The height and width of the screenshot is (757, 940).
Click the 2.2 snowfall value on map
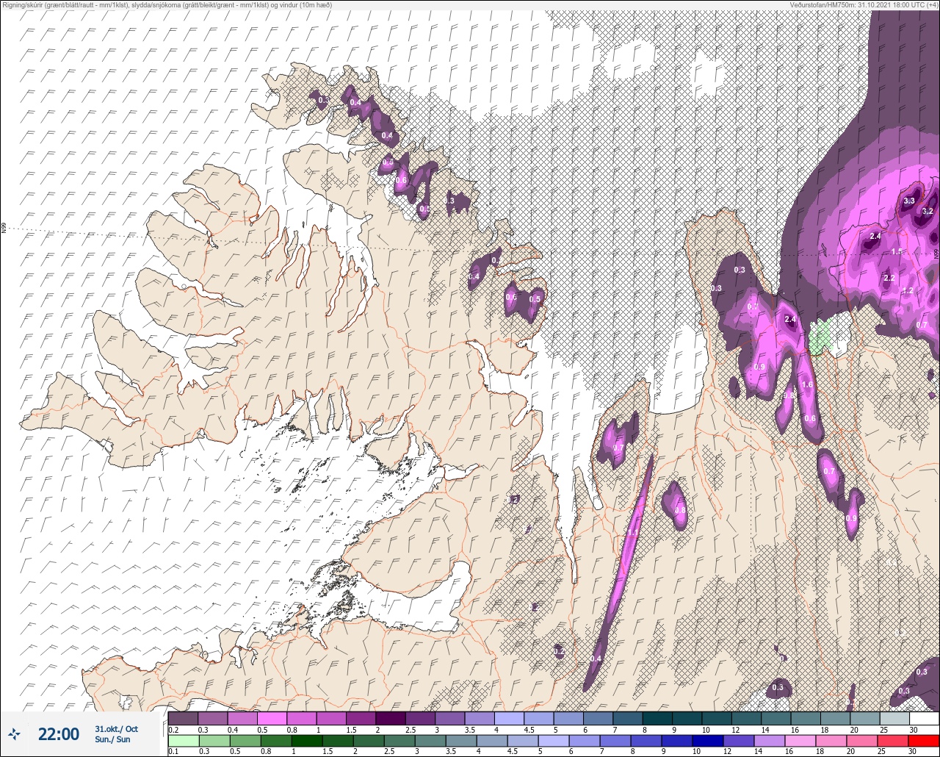[x=889, y=278]
